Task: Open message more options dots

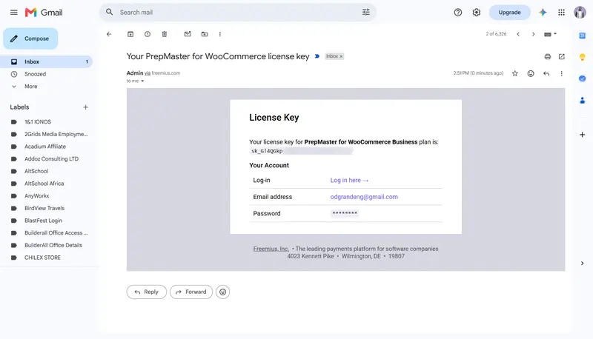Action: click(x=561, y=73)
